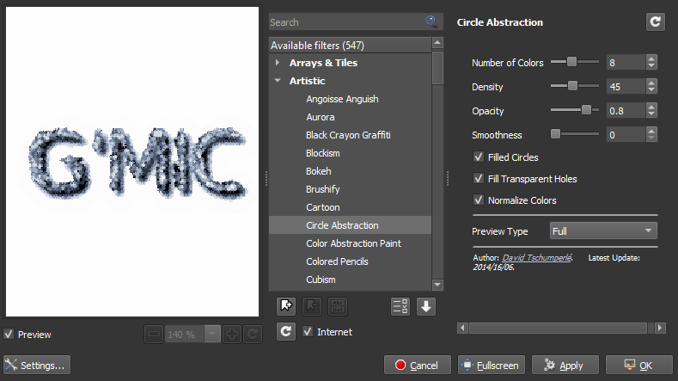Increase Number of Colors stepper value
The image size is (678, 381).
click(651, 58)
